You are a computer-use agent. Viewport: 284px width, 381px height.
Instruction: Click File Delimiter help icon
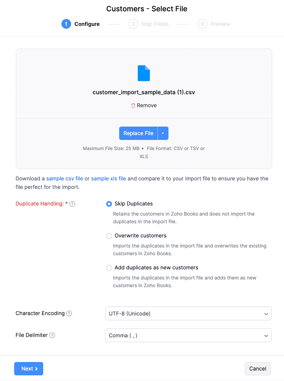pos(52,335)
